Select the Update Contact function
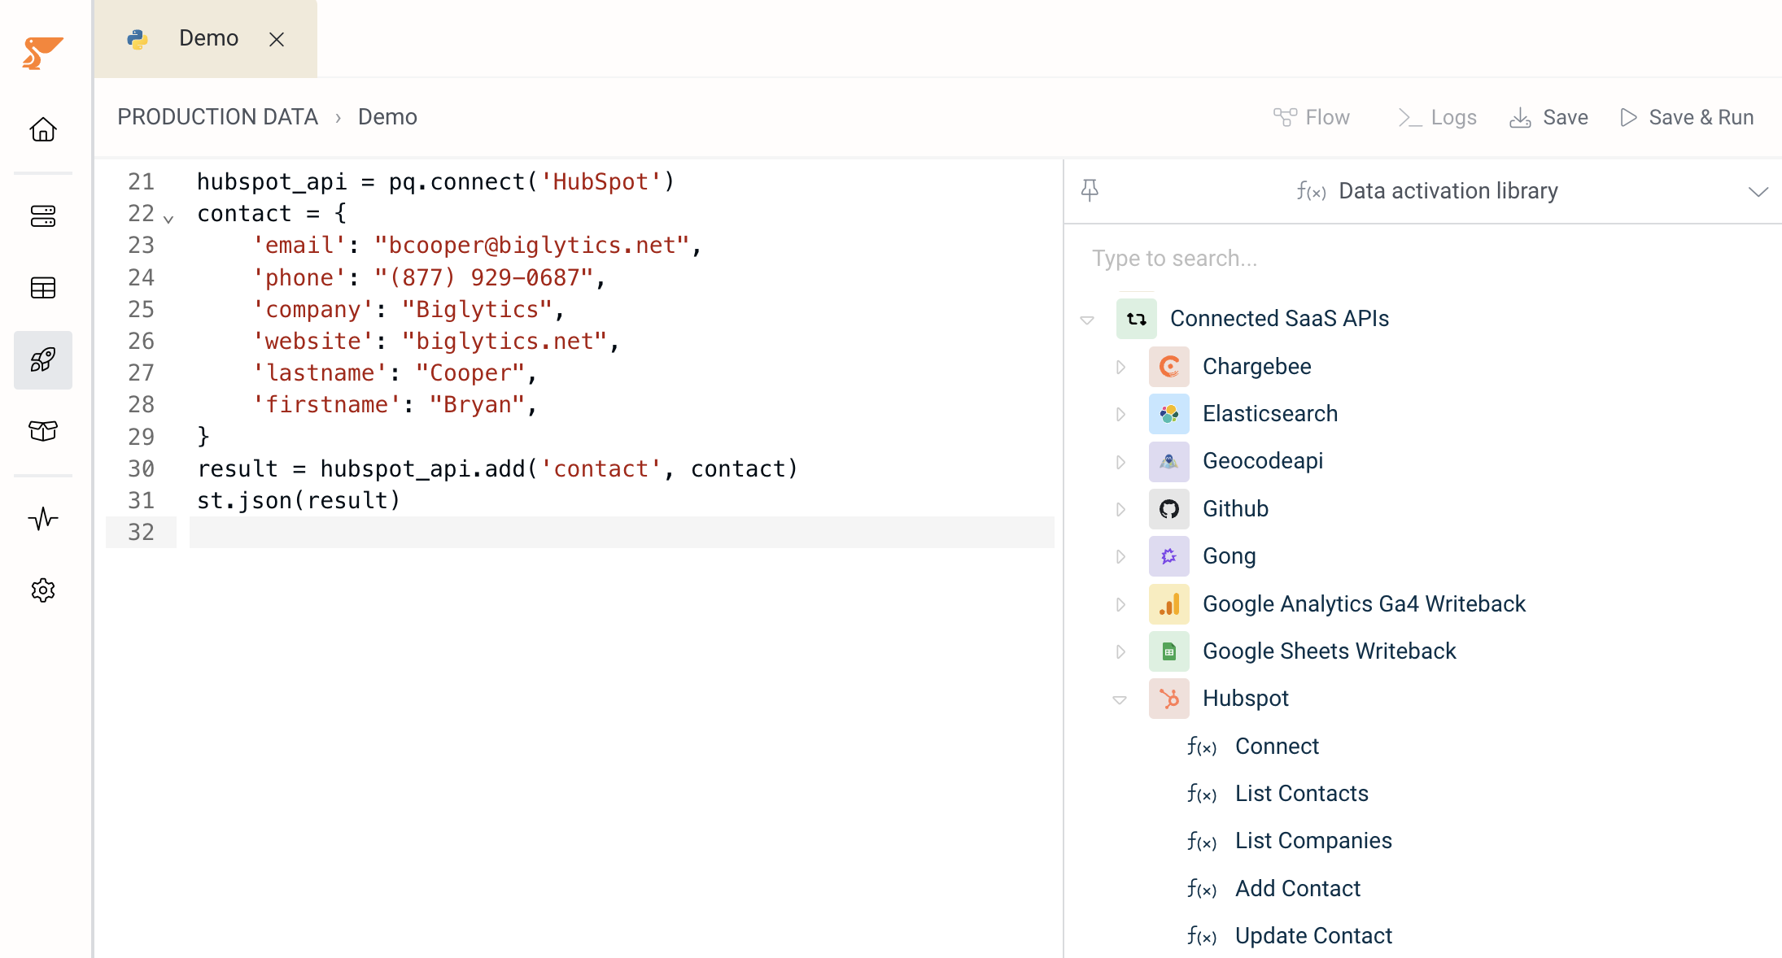The height and width of the screenshot is (958, 1782). tap(1313, 936)
